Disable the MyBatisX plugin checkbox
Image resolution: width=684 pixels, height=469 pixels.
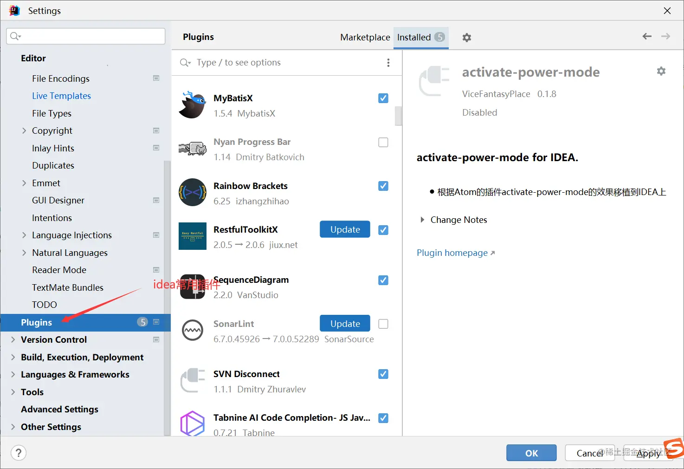click(383, 98)
